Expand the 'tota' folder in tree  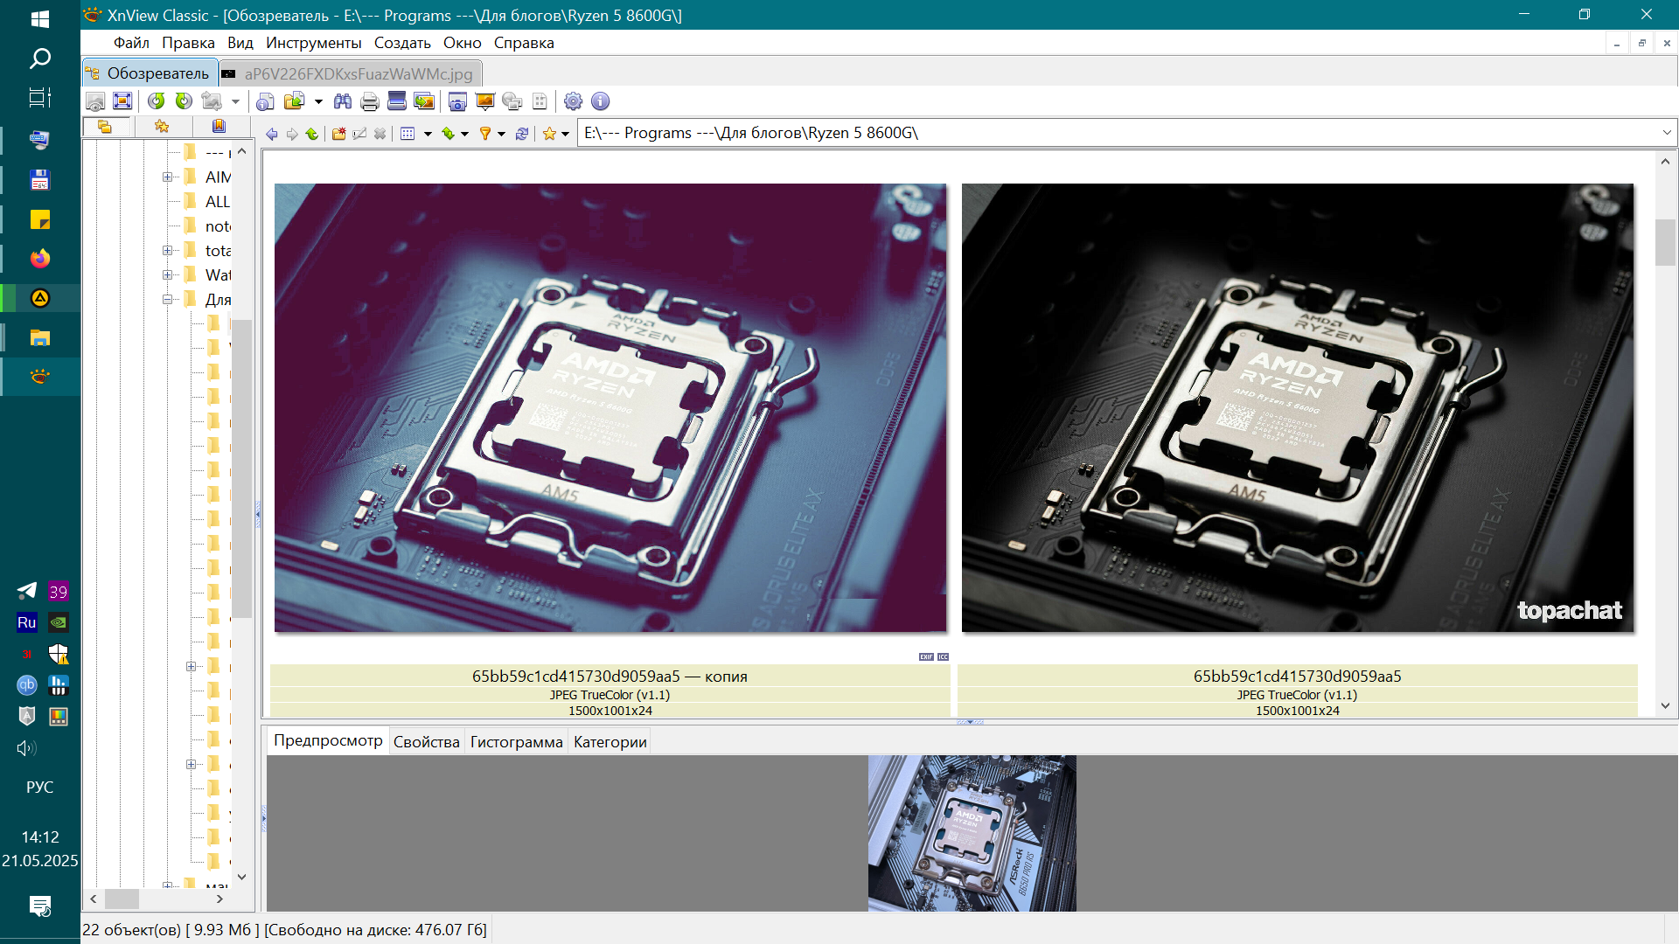167,251
